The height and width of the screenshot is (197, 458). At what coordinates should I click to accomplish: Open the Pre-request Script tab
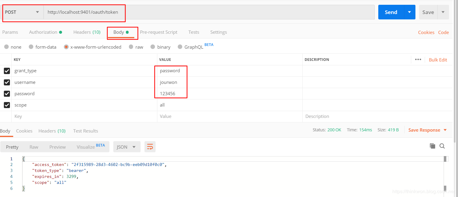coord(159,32)
